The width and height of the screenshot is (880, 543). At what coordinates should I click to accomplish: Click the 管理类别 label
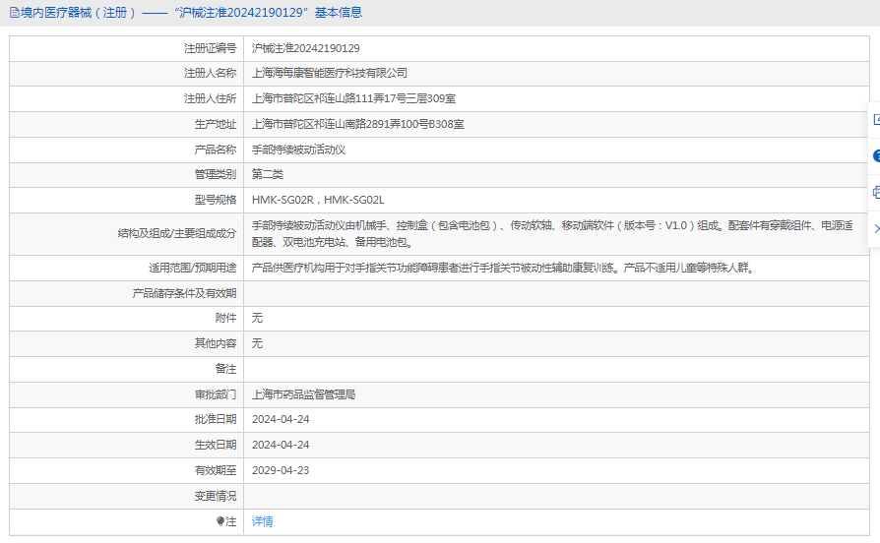(x=216, y=174)
